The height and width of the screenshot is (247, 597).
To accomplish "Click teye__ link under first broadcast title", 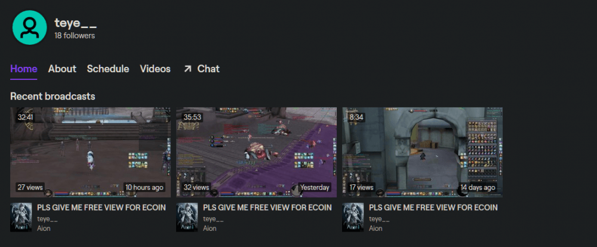I will click(x=47, y=219).
